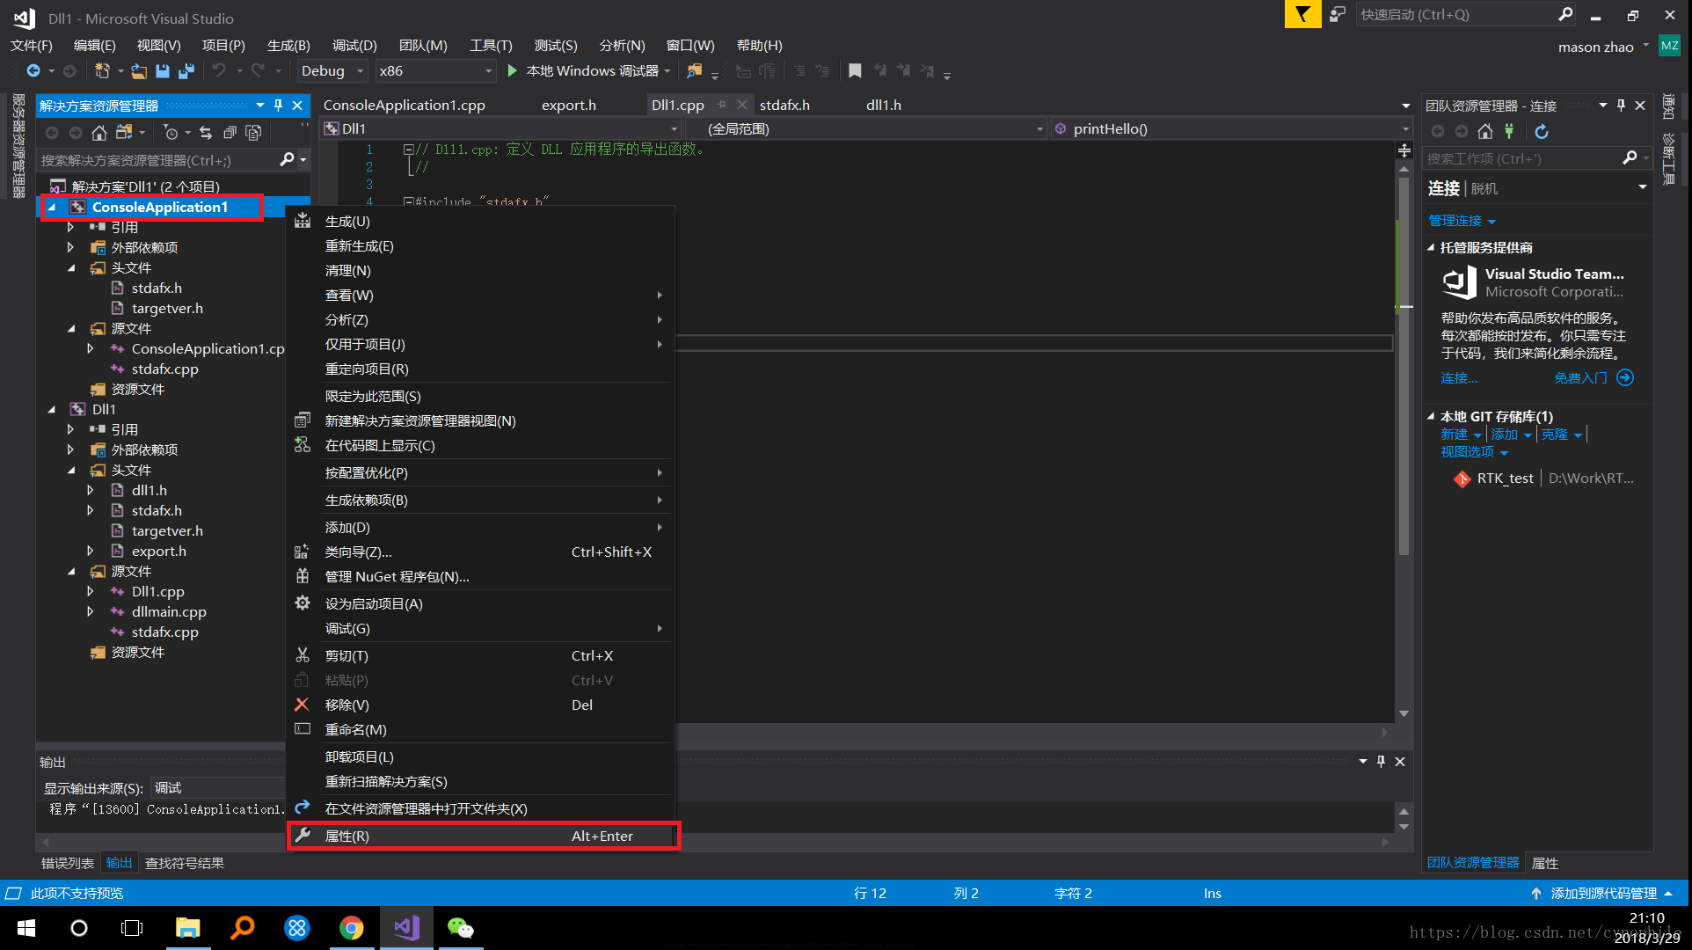Switch to the 错误列表 tab
The width and height of the screenshot is (1692, 950).
click(68, 864)
